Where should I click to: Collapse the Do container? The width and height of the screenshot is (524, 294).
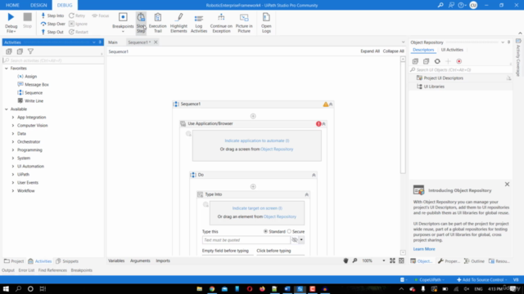click(x=314, y=175)
